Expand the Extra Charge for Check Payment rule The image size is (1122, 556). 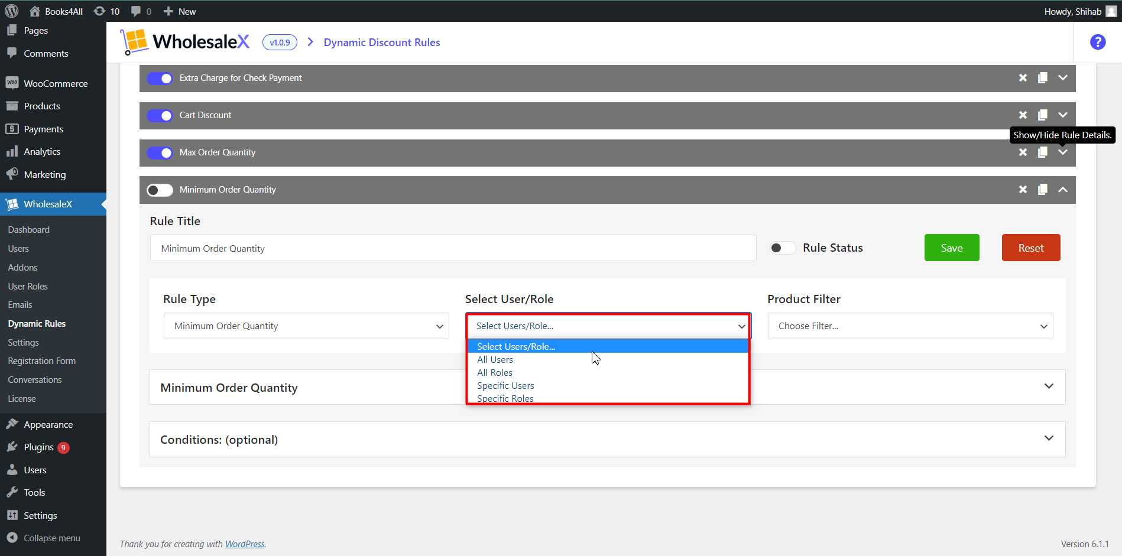point(1063,78)
